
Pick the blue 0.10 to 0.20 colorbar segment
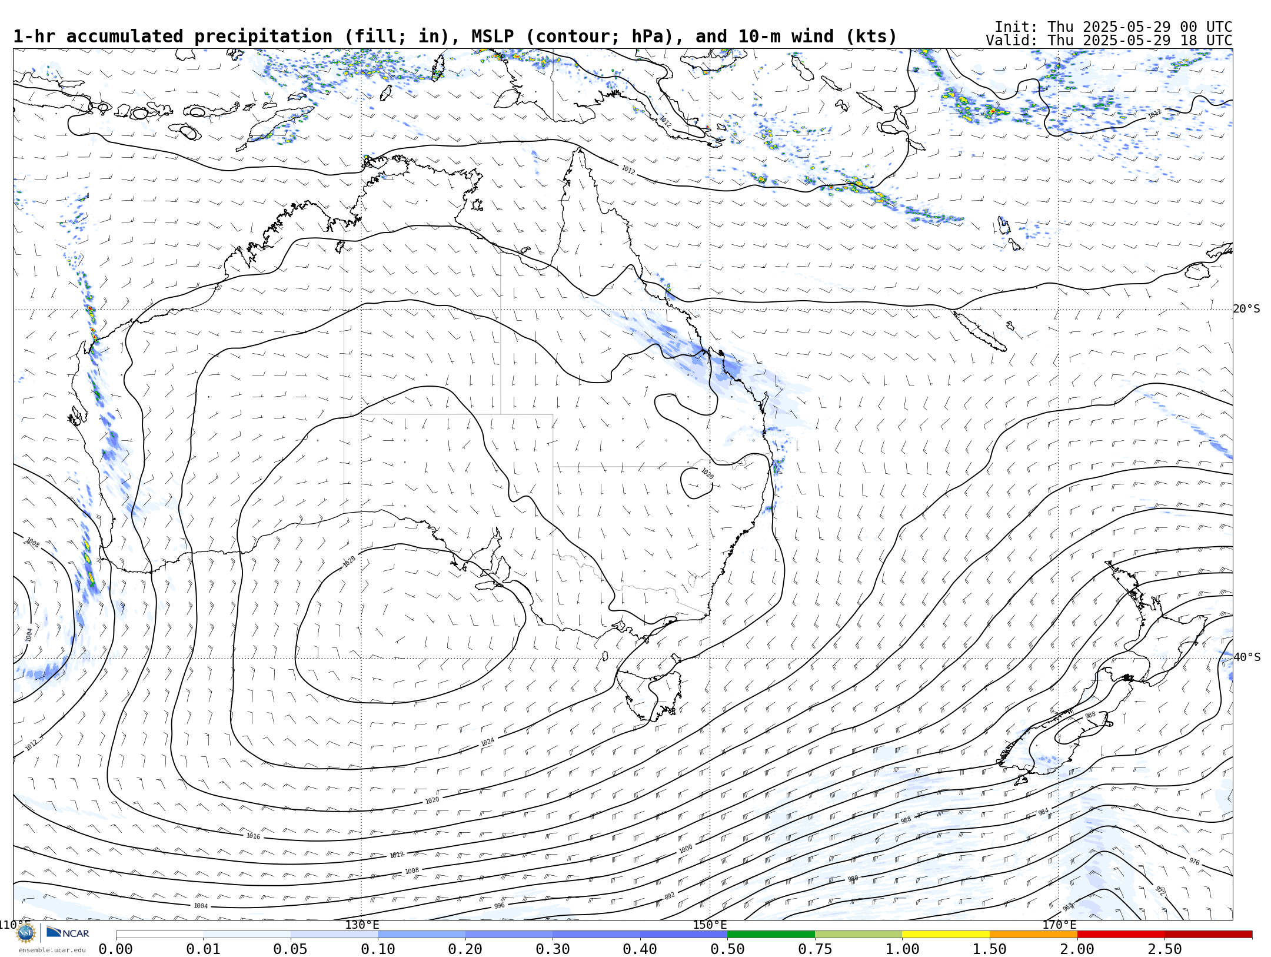(421, 935)
